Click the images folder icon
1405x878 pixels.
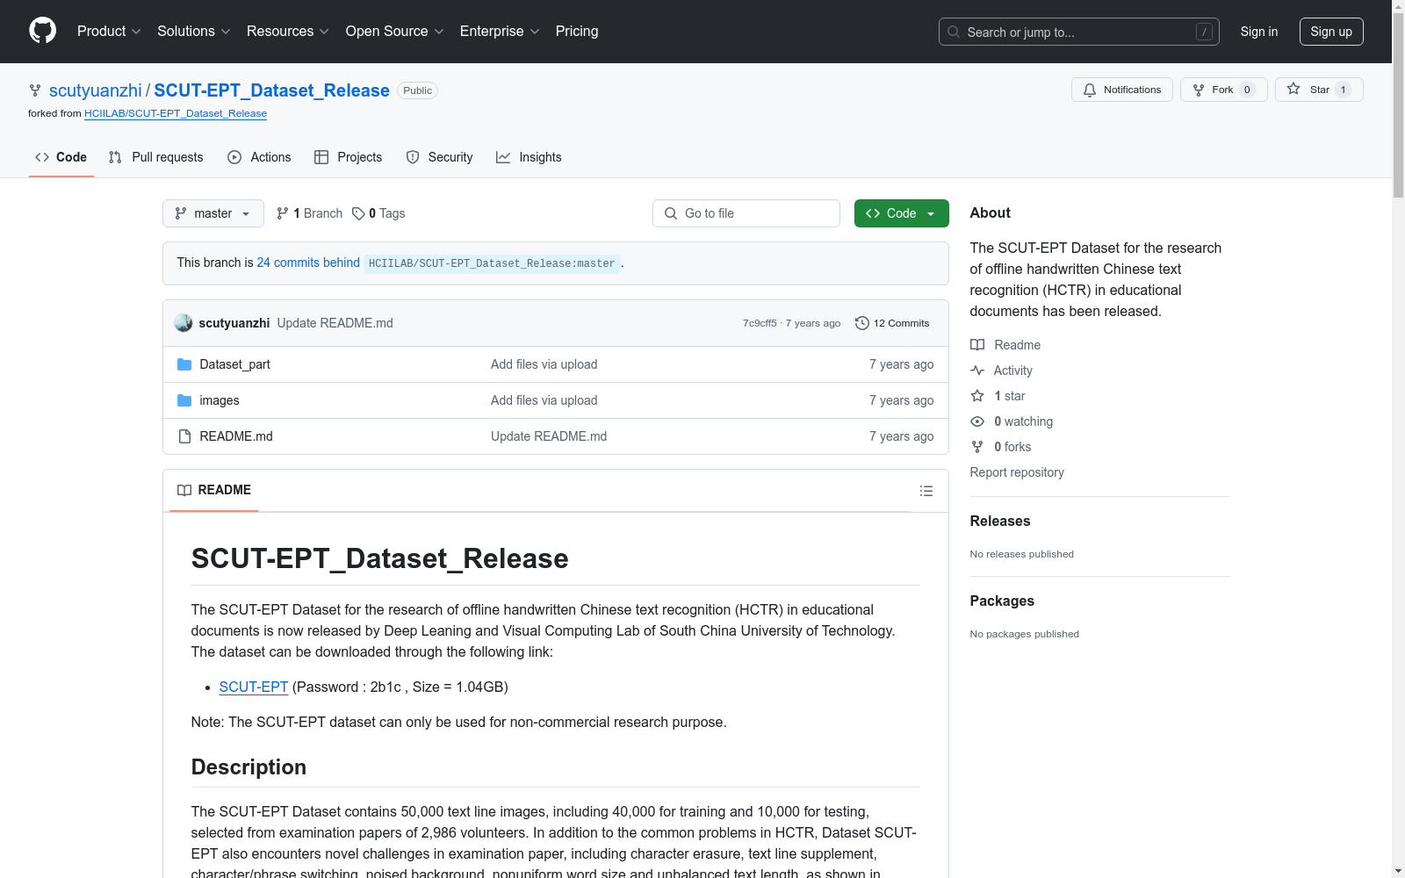pos(184,400)
